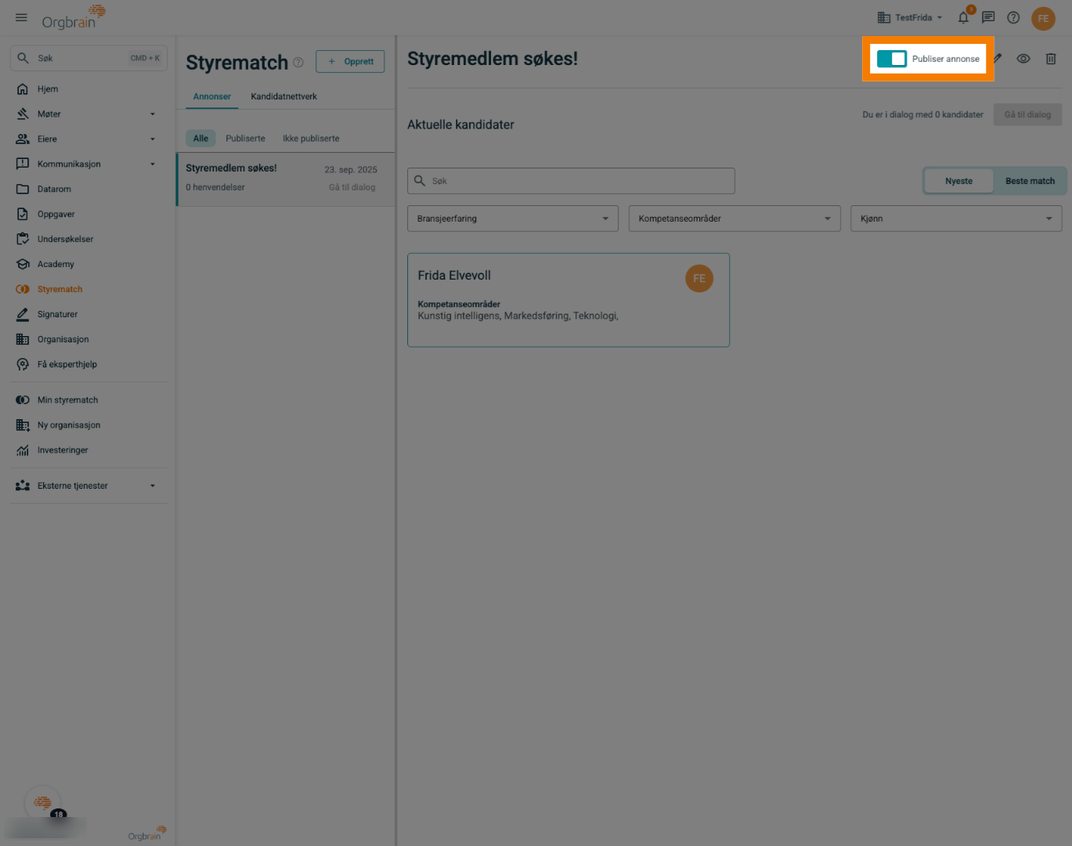Click the help question mark in header
The height and width of the screenshot is (846, 1072).
coord(1013,17)
